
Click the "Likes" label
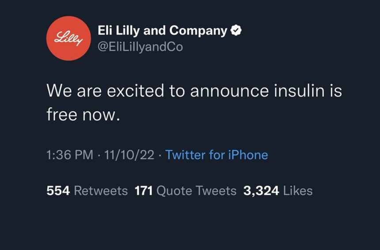(x=297, y=191)
